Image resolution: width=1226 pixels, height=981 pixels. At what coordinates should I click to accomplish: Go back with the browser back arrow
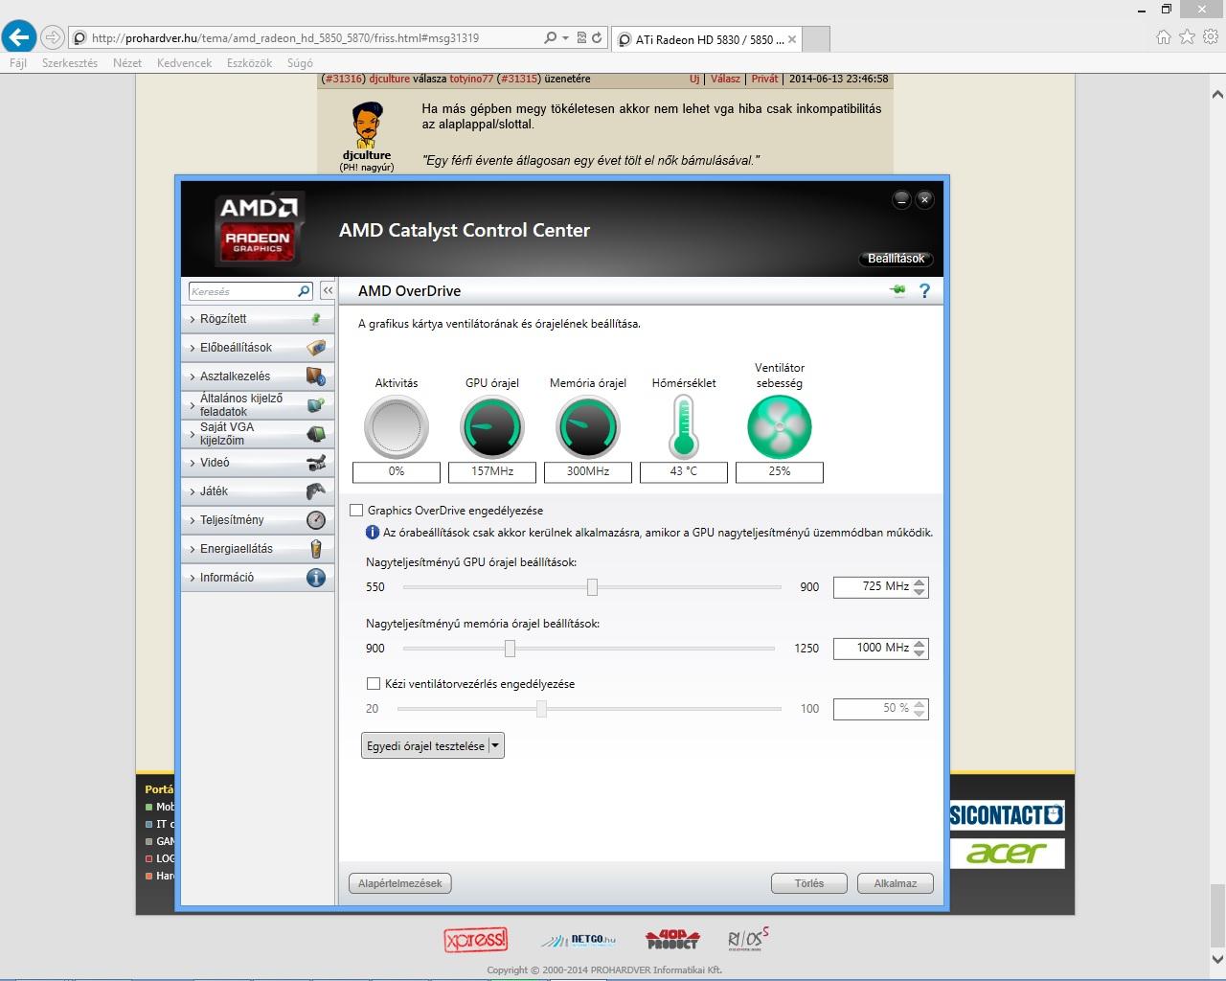pyautogui.click(x=19, y=37)
